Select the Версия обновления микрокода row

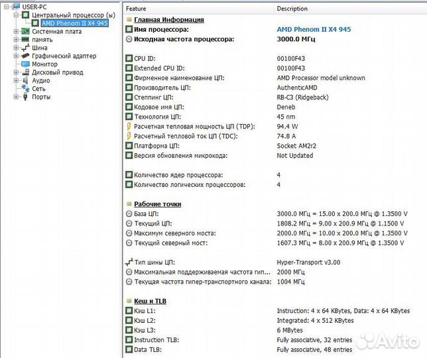tap(275, 156)
